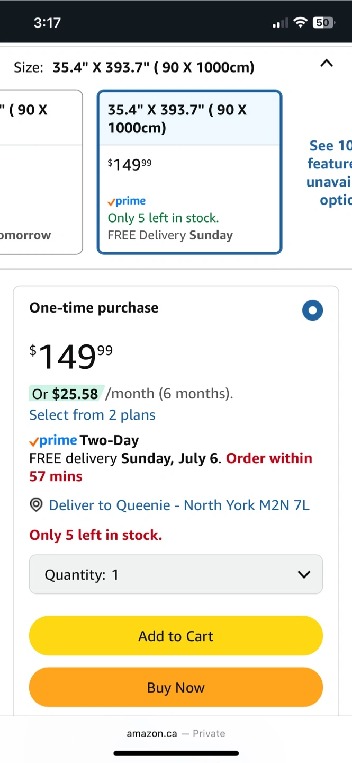Screen dimensions: 352x763
Task: Open Select from 2 plans link
Action: click(92, 415)
